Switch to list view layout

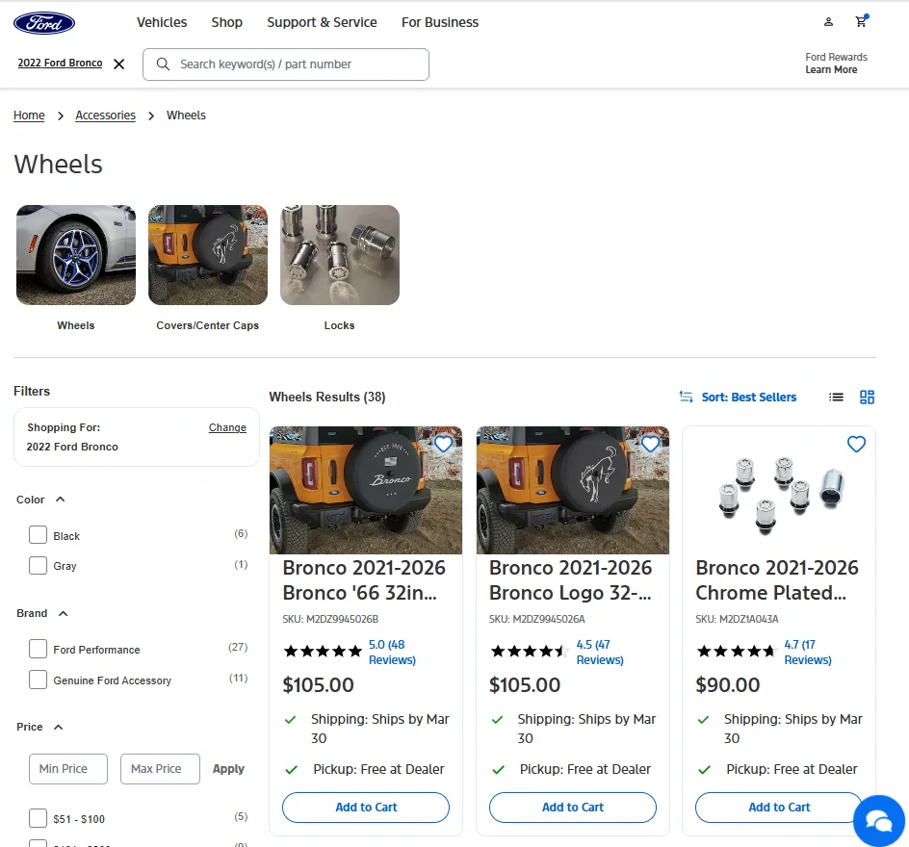[836, 397]
